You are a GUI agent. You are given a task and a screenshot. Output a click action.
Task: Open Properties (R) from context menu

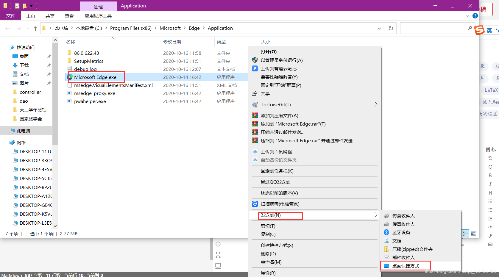[x=315, y=273]
